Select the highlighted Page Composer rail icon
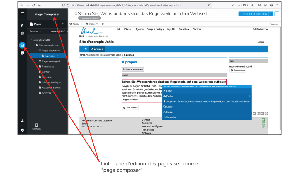 coord(22,45)
